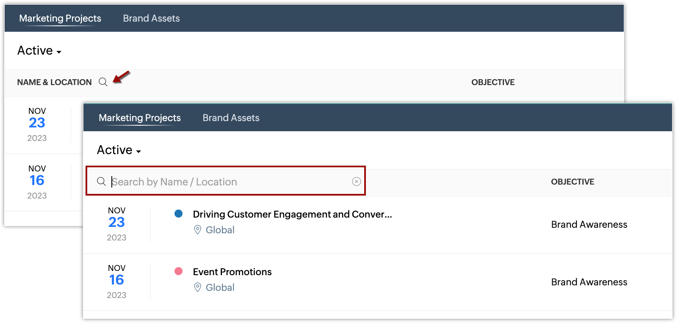Focus the Search by Name / Location field
Viewport: 678px width, 323px height.
pyautogui.click(x=229, y=182)
